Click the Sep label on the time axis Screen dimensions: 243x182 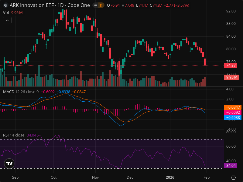tap(15, 177)
